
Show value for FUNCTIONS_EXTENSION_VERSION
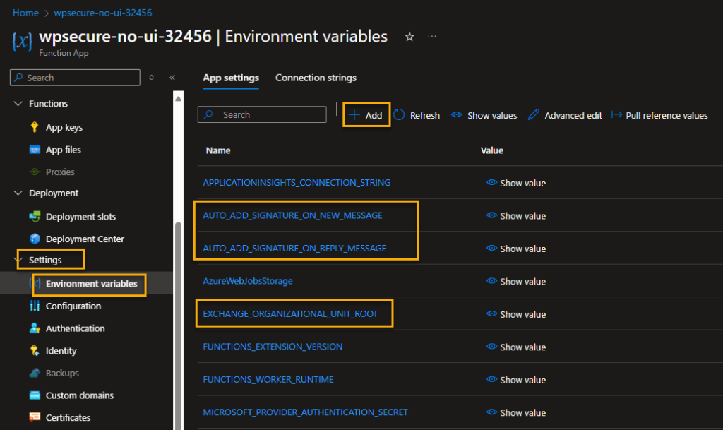click(516, 347)
